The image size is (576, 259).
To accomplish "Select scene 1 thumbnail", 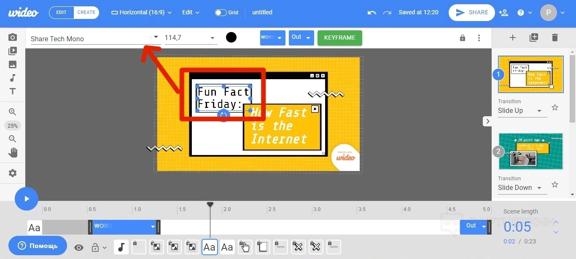I will click(x=531, y=75).
